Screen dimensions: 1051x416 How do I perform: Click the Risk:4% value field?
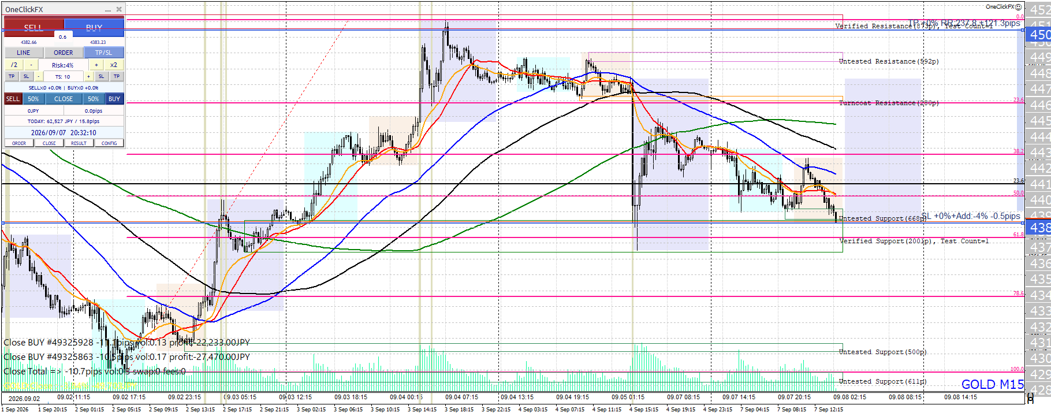(x=63, y=65)
